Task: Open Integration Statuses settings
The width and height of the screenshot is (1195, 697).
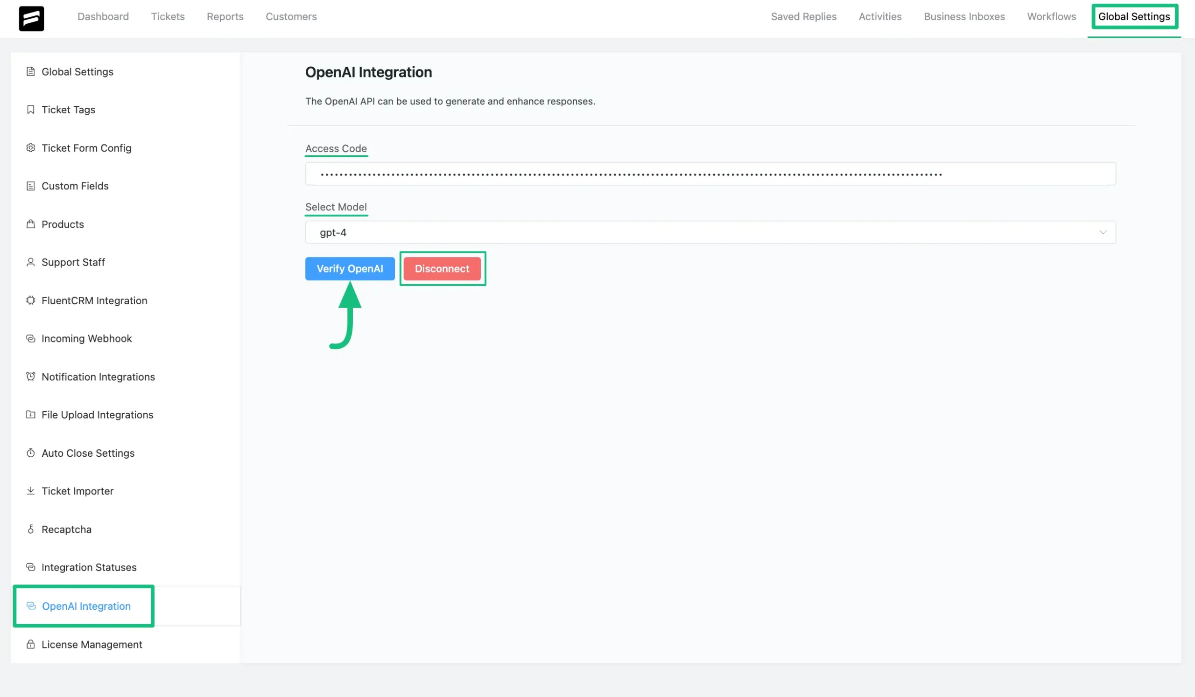Action: 126,567
